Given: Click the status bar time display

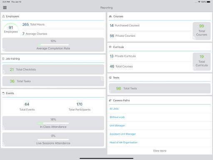Looking at the screenshot, I should pos(6,2).
